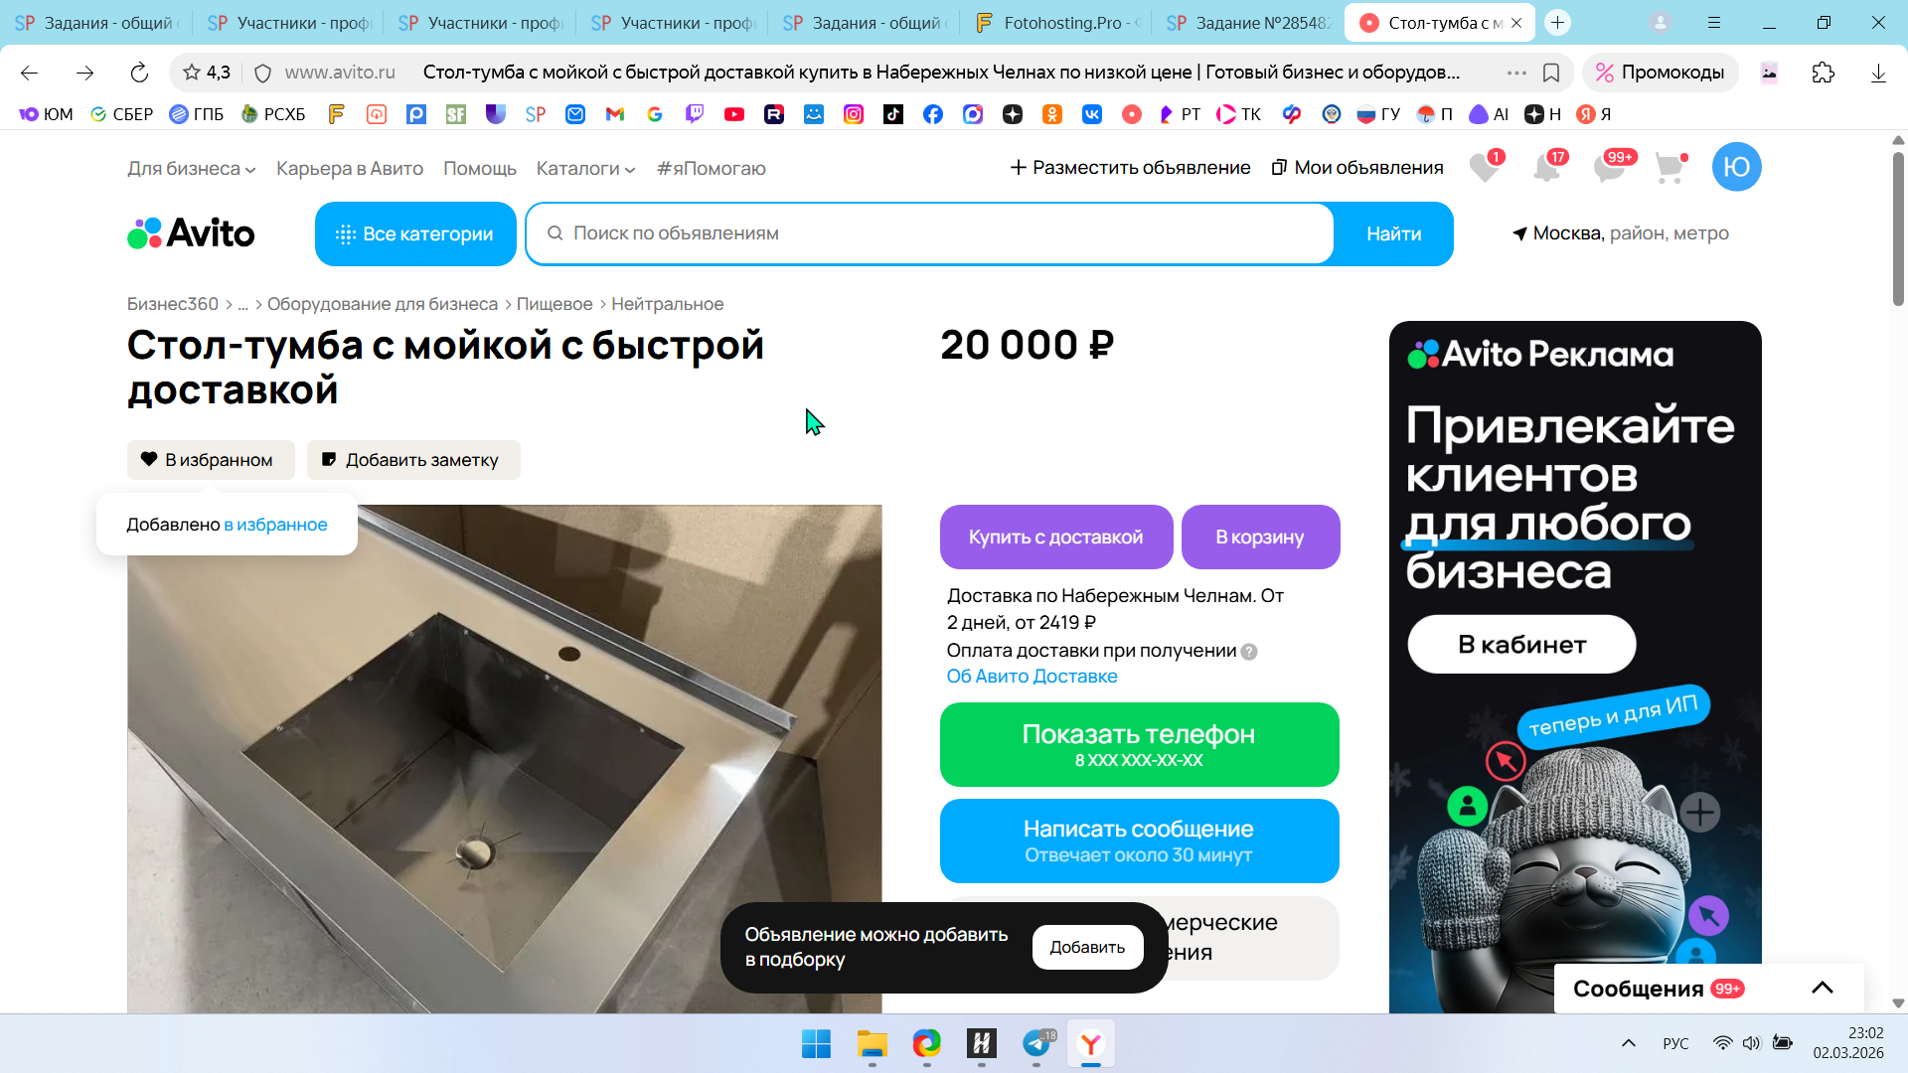Open the «Об Авито Доставке» link
The image size is (1908, 1073).
pos(1032,677)
